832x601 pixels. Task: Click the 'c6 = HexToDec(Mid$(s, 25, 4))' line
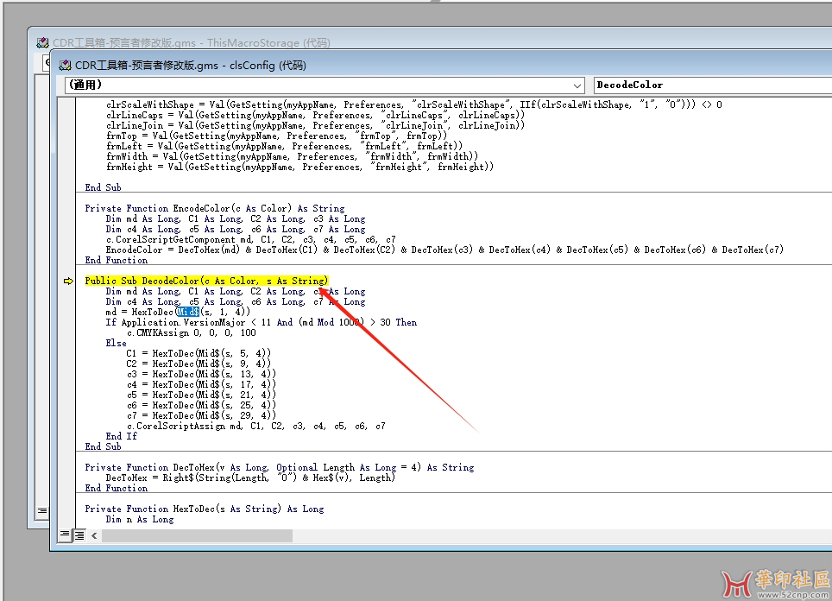(x=201, y=405)
